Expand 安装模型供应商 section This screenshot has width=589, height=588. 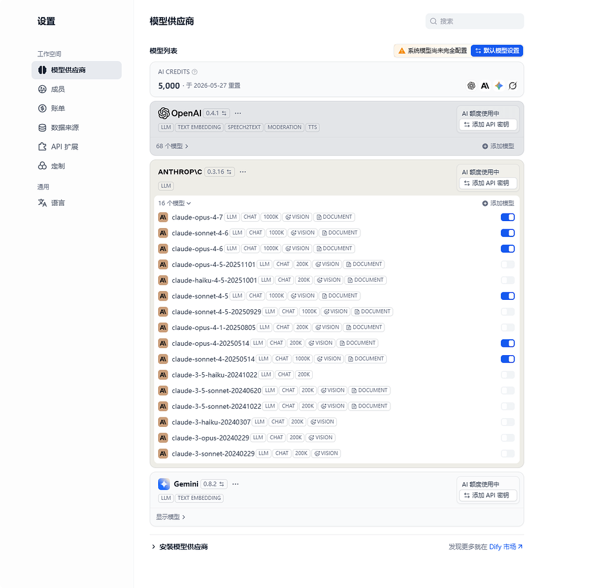coord(179,547)
